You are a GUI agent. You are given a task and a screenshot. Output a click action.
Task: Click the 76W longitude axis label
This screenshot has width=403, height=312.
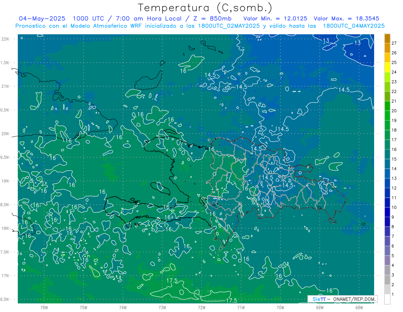44,307
